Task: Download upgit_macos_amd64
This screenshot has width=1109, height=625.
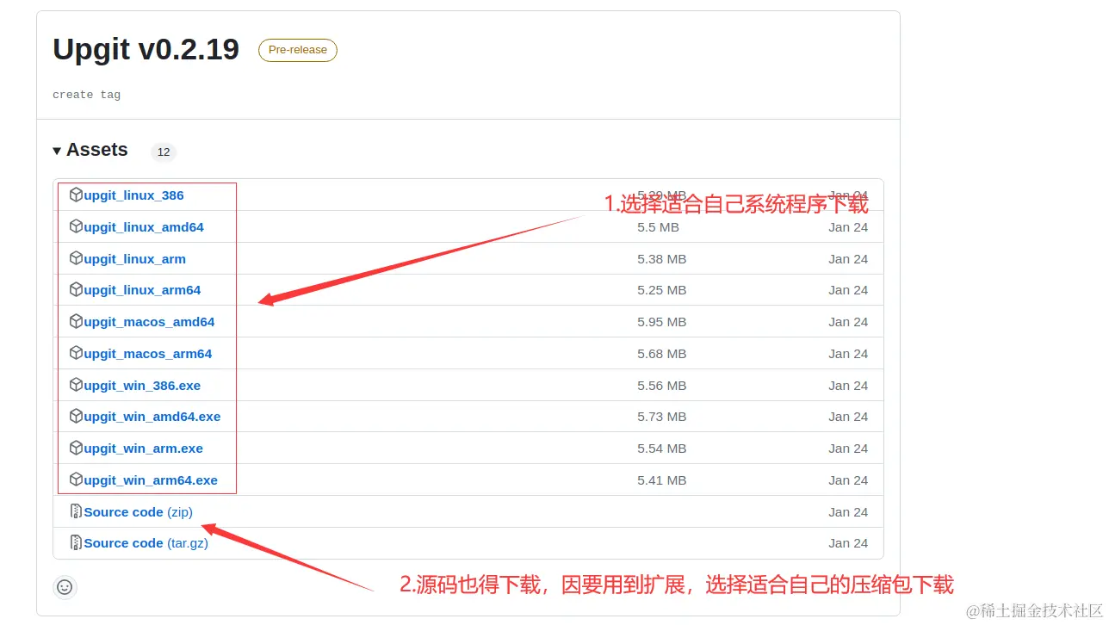Action: [149, 322]
